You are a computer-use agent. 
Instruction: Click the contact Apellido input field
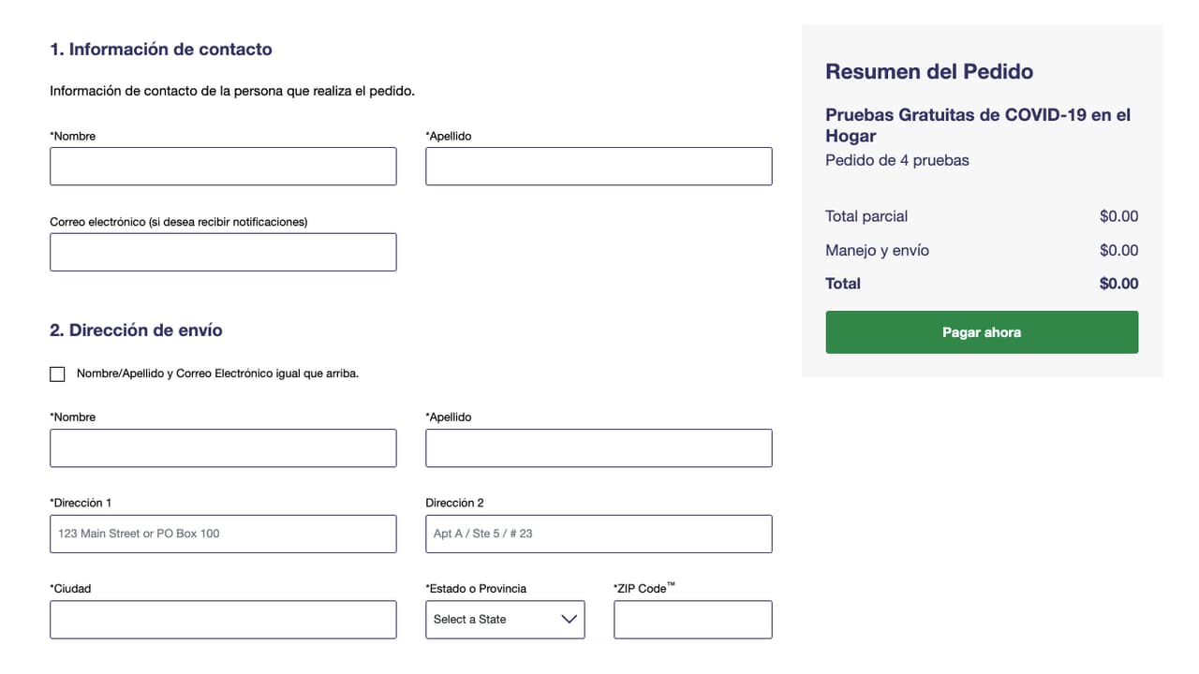click(599, 166)
